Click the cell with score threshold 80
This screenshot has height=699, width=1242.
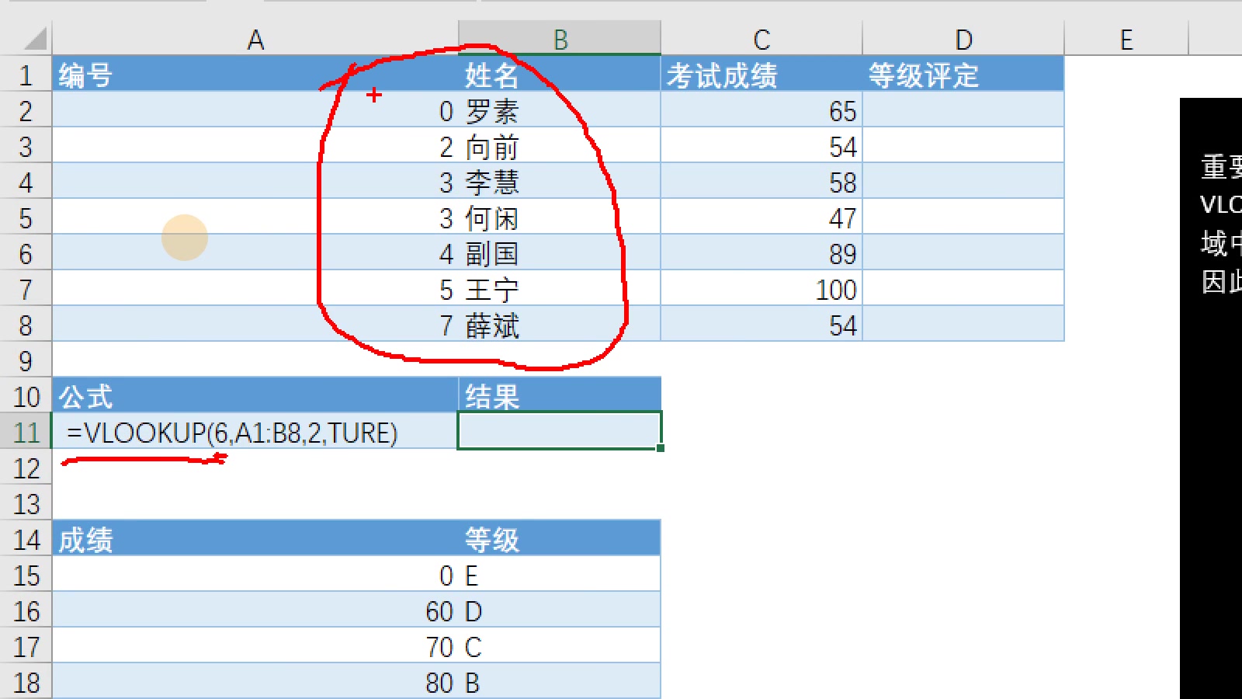click(x=255, y=681)
